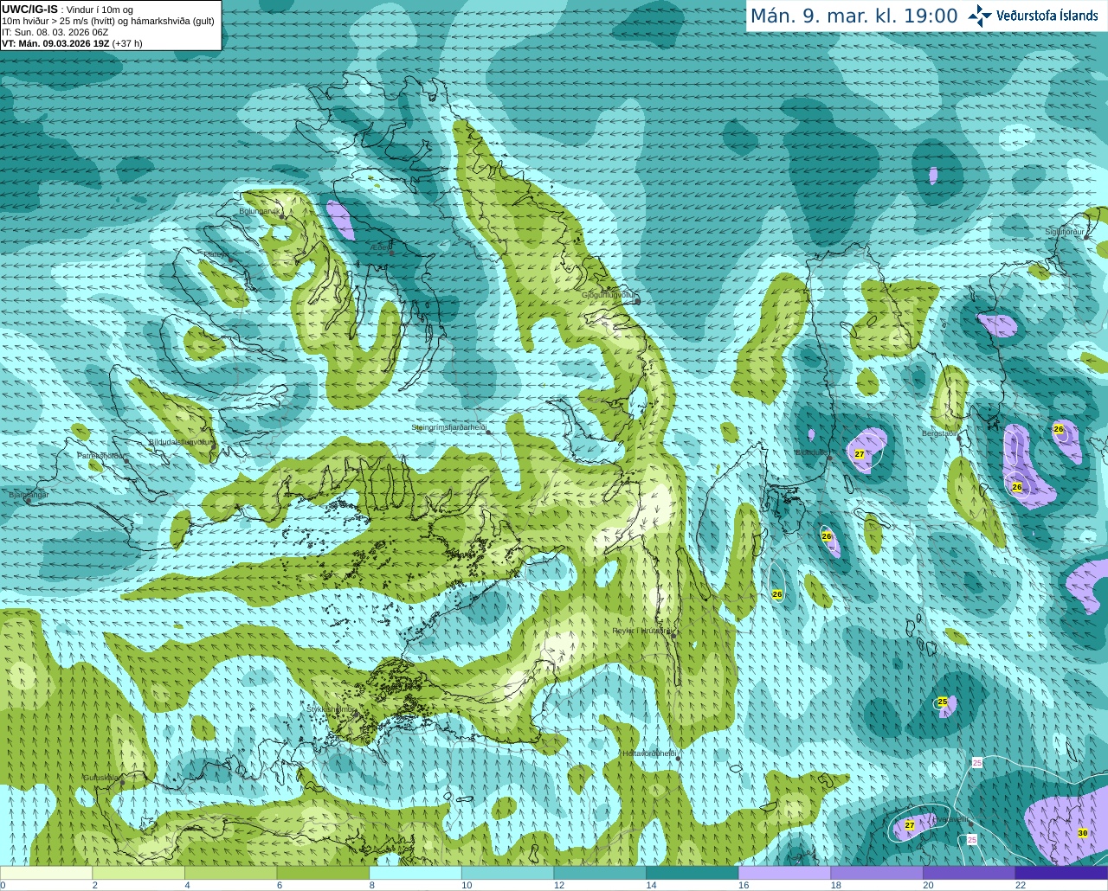Pick the 2–4 m/s light yellow-green swatch
1108x891 pixels.
[x=138, y=873]
